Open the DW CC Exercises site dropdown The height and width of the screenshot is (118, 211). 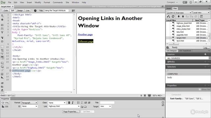[179, 13]
